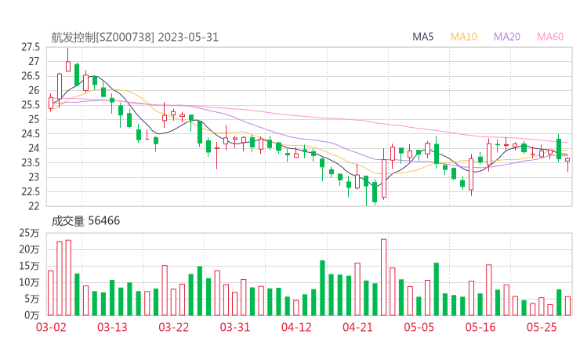Click the 05-16 date axis label

click(480, 327)
